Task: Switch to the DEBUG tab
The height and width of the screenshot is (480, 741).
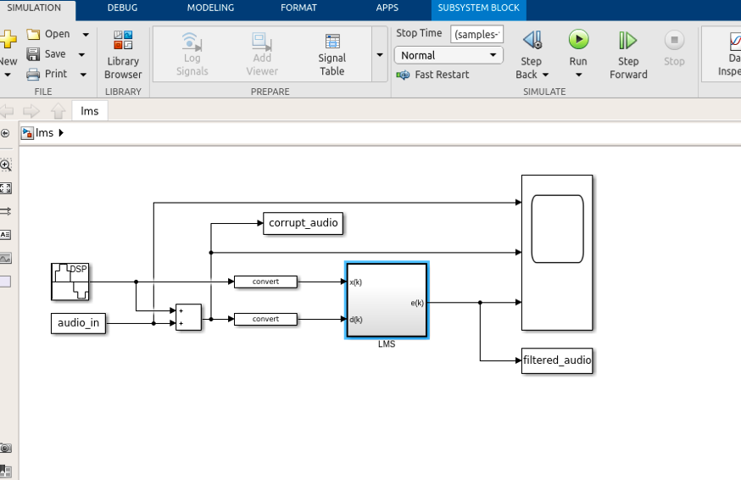Action: [x=122, y=8]
